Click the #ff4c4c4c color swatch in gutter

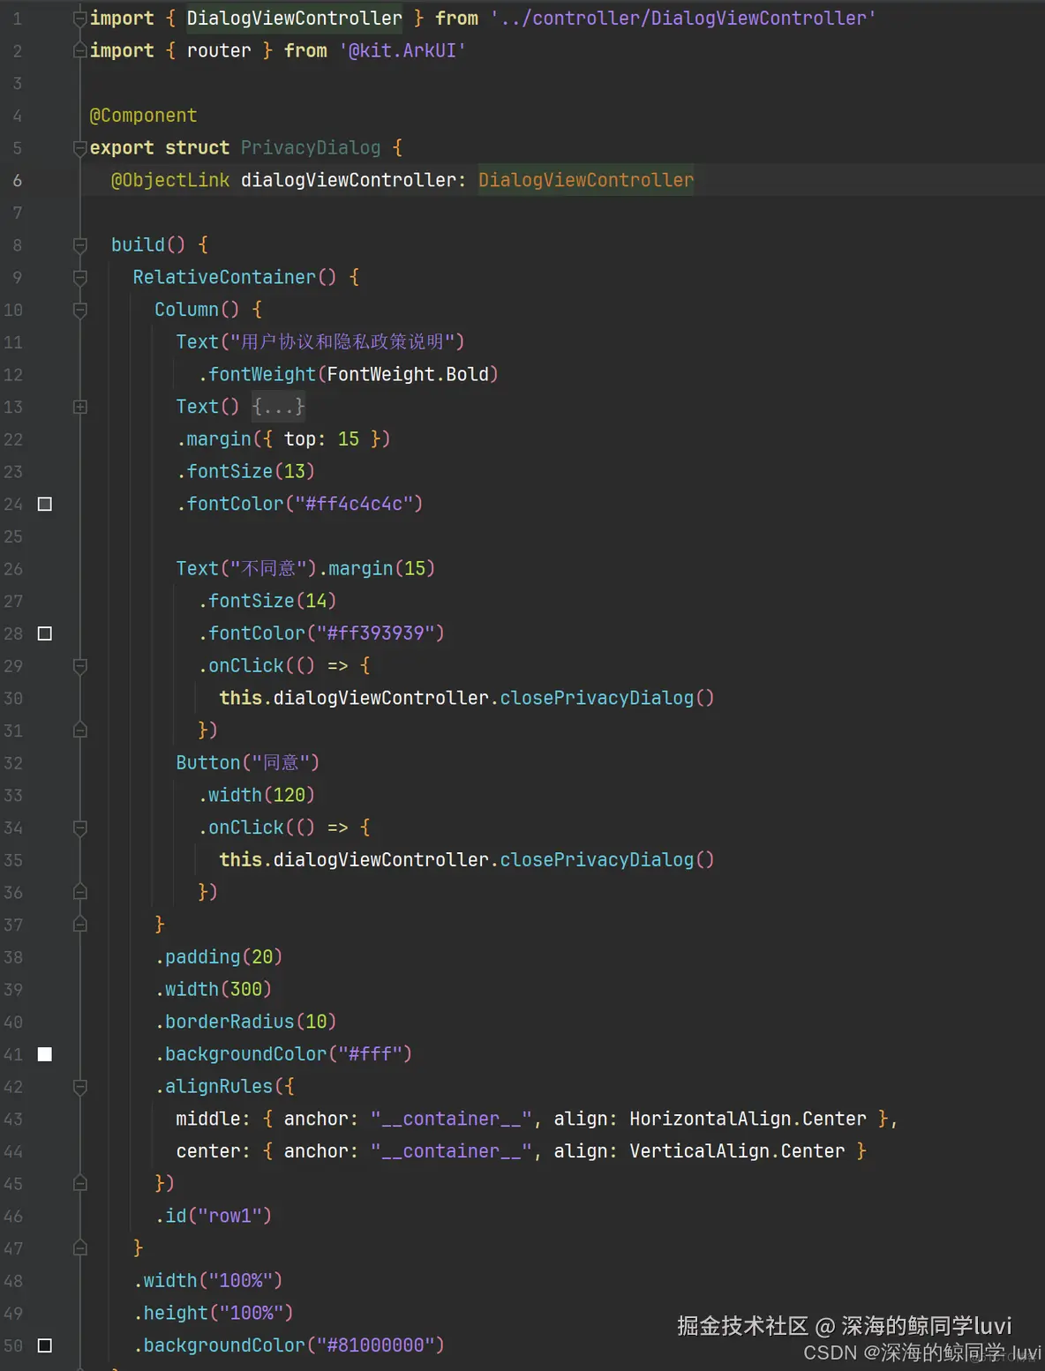(x=45, y=504)
